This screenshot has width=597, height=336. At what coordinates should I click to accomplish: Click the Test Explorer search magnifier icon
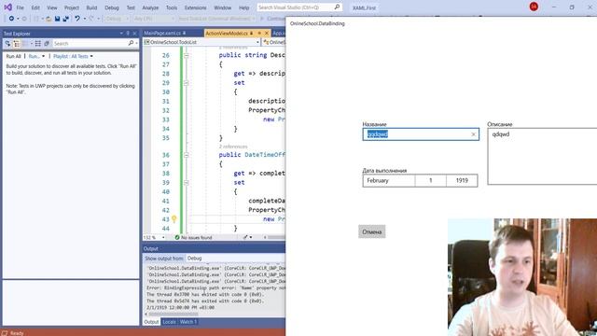pyautogui.click(x=131, y=44)
